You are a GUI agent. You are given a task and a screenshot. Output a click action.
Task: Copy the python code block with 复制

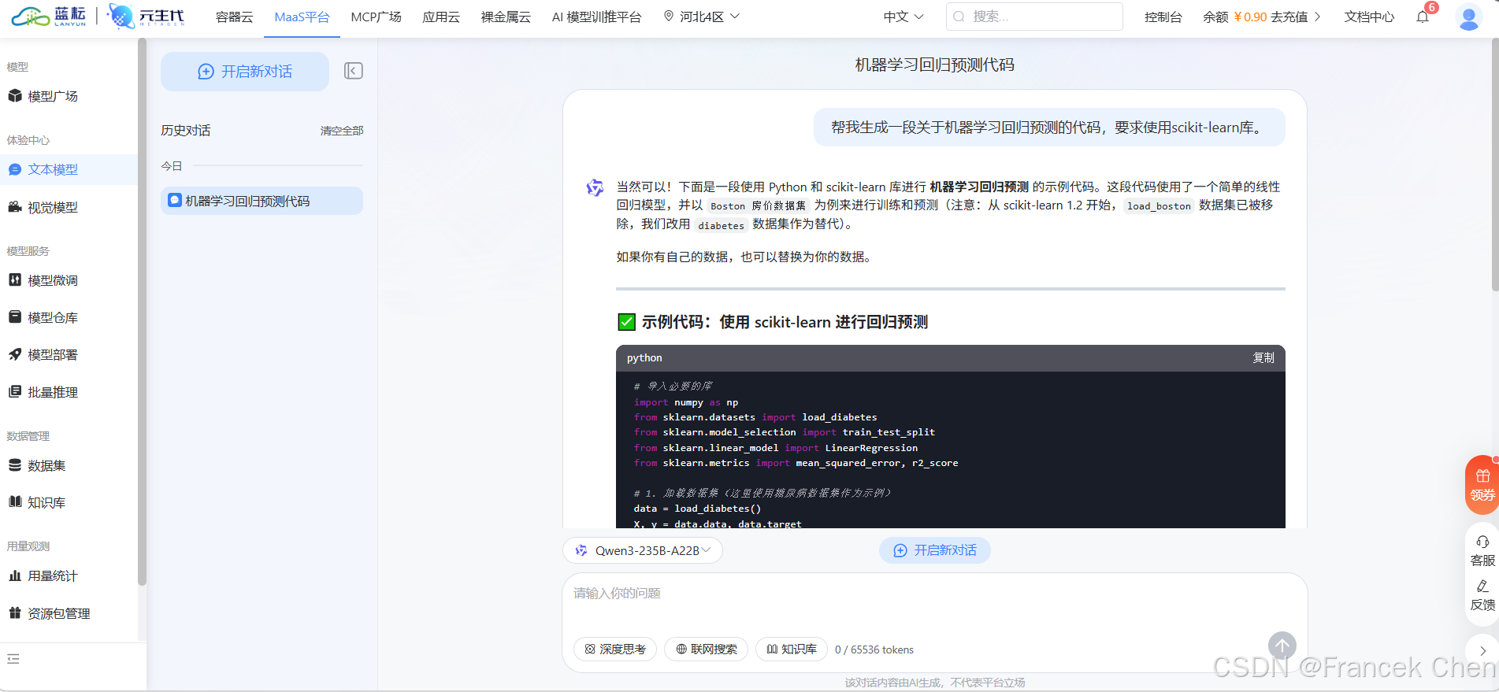[x=1263, y=357]
